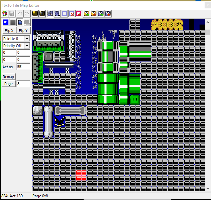The width and height of the screenshot is (211, 200).
Task: Select the brown 16x16 block tool icon
Action: (x=35, y=13)
